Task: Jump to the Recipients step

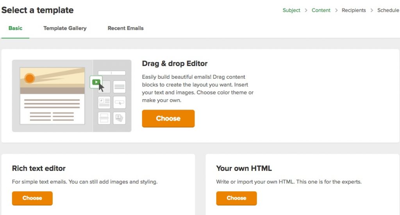Action: pos(354,10)
